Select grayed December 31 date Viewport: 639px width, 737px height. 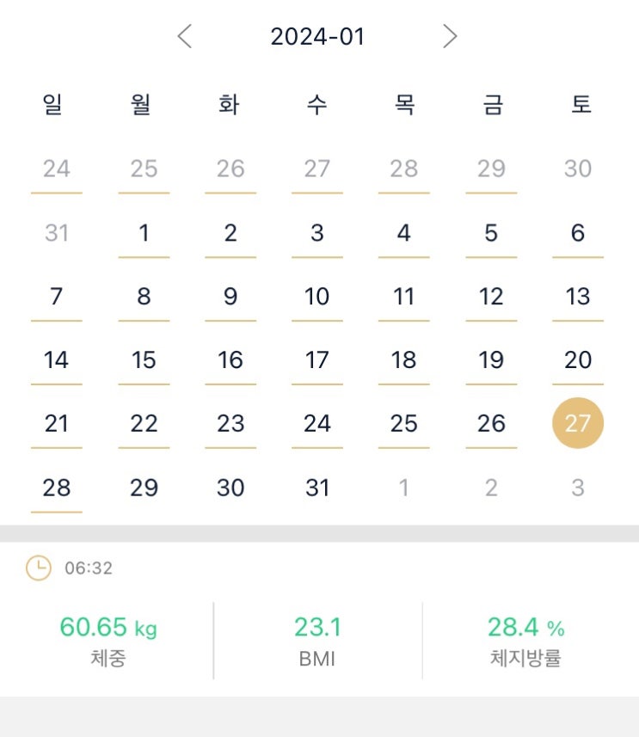point(57,232)
